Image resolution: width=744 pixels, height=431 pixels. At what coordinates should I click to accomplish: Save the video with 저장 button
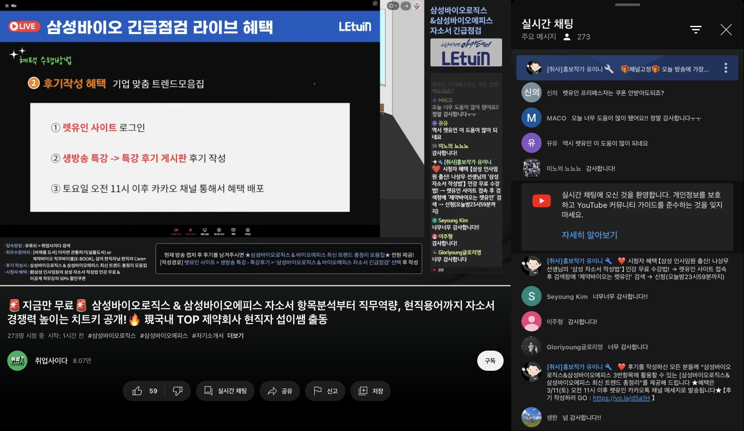pyautogui.click(x=371, y=391)
